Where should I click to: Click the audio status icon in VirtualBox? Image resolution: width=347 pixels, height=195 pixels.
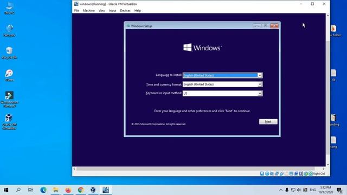pos(272,173)
